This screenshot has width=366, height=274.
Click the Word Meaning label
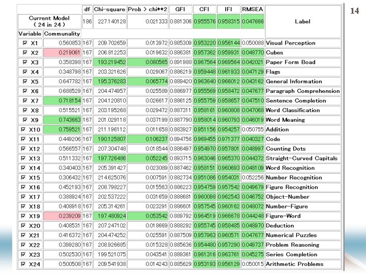click(x=285, y=120)
